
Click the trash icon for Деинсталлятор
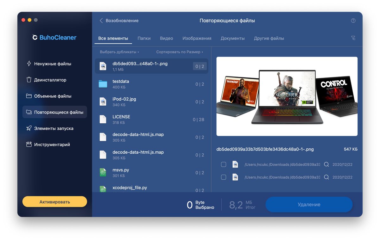(29, 80)
